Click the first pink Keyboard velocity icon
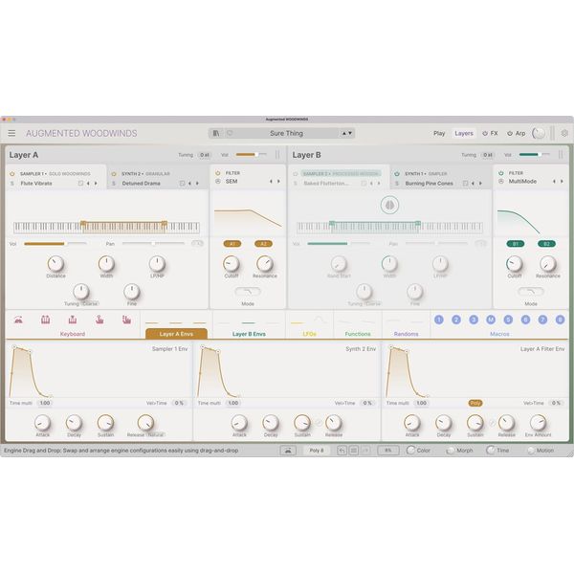The image size is (574, 574). [x=18, y=320]
